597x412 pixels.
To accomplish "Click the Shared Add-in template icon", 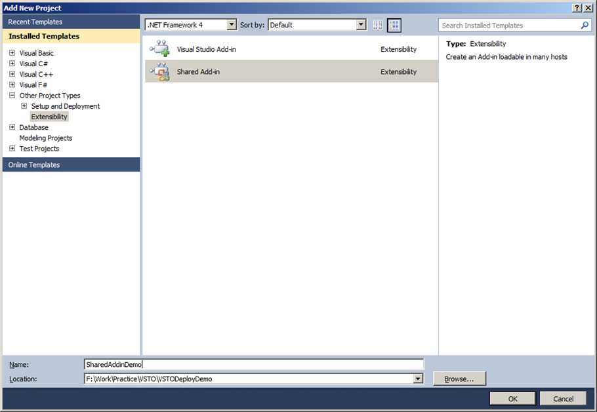I will [x=160, y=71].
